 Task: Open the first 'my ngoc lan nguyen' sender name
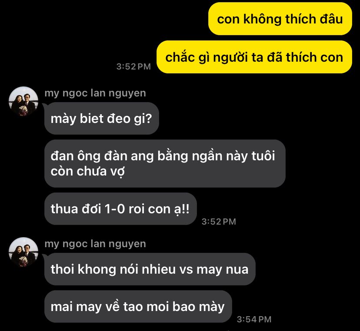tap(95, 93)
